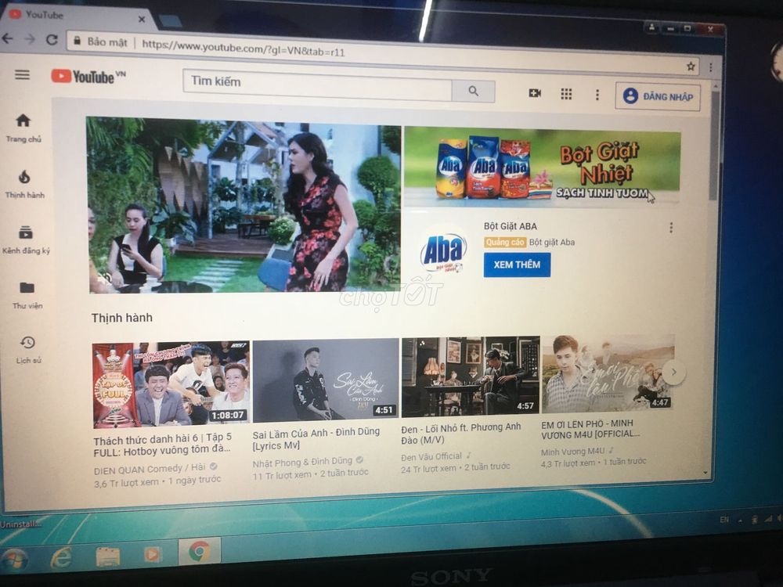Open Lịch sử in the sidebar

click(x=28, y=350)
